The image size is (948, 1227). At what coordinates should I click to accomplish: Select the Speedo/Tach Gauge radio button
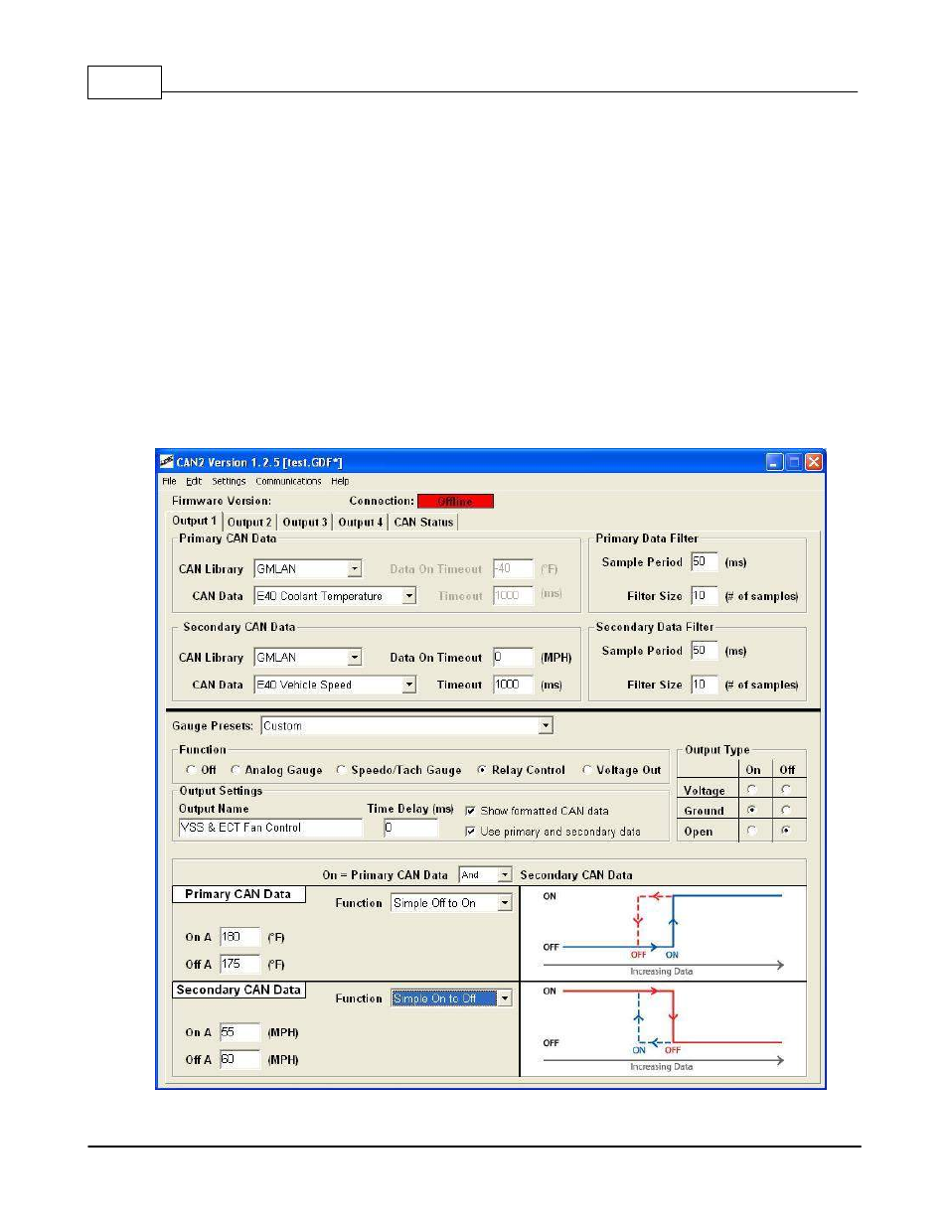341,770
